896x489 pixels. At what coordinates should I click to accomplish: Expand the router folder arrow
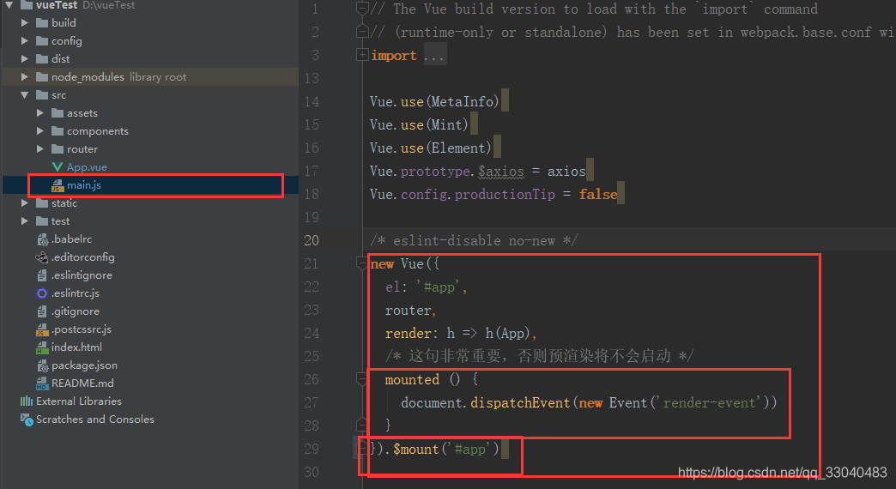40,149
